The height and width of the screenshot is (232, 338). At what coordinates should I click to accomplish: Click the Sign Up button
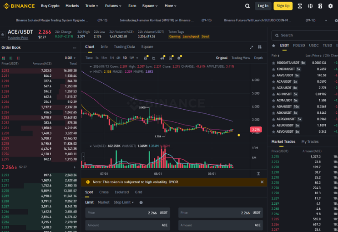(283, 6)
